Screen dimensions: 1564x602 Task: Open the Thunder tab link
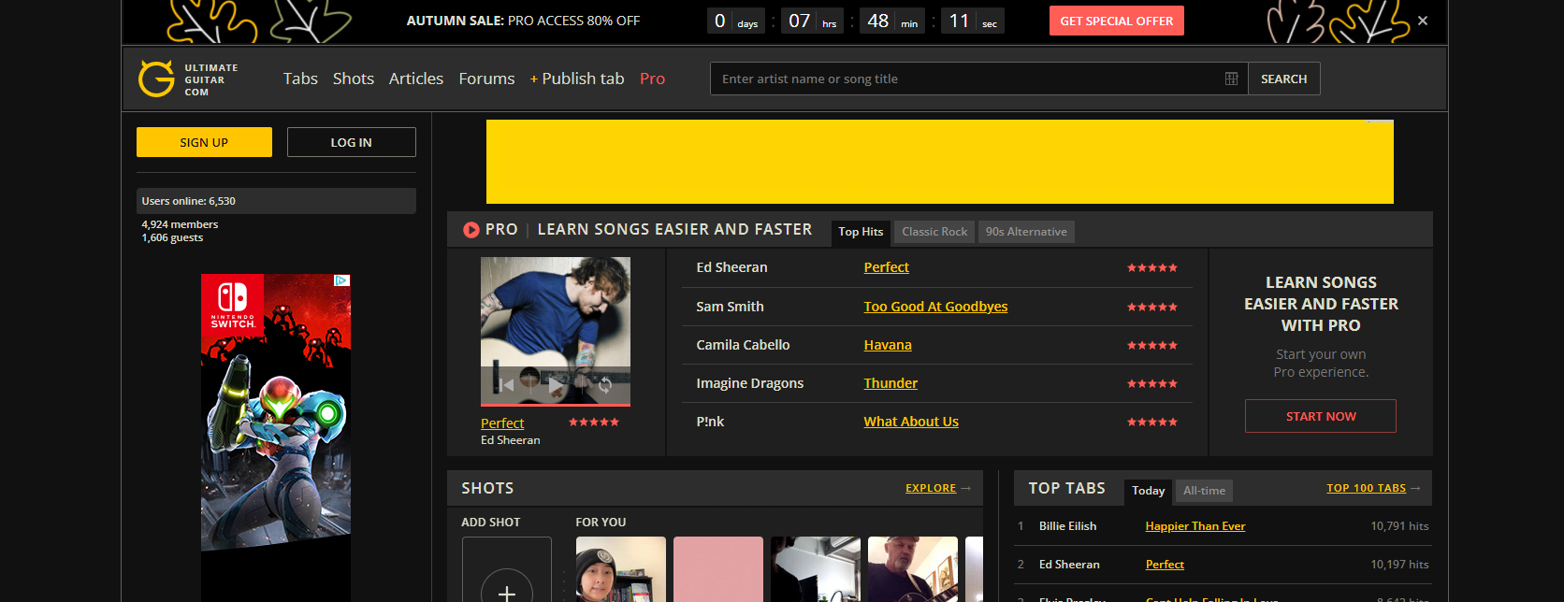point(891,383)
